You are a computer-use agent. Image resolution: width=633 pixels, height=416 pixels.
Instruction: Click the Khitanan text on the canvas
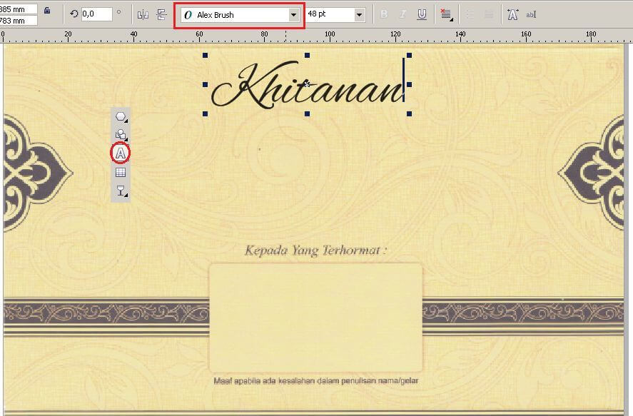(x=307, y=85)
